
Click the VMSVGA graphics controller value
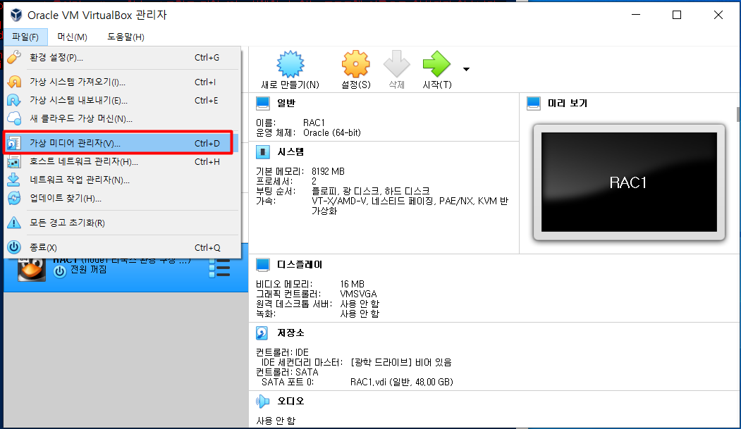(358, 294)
